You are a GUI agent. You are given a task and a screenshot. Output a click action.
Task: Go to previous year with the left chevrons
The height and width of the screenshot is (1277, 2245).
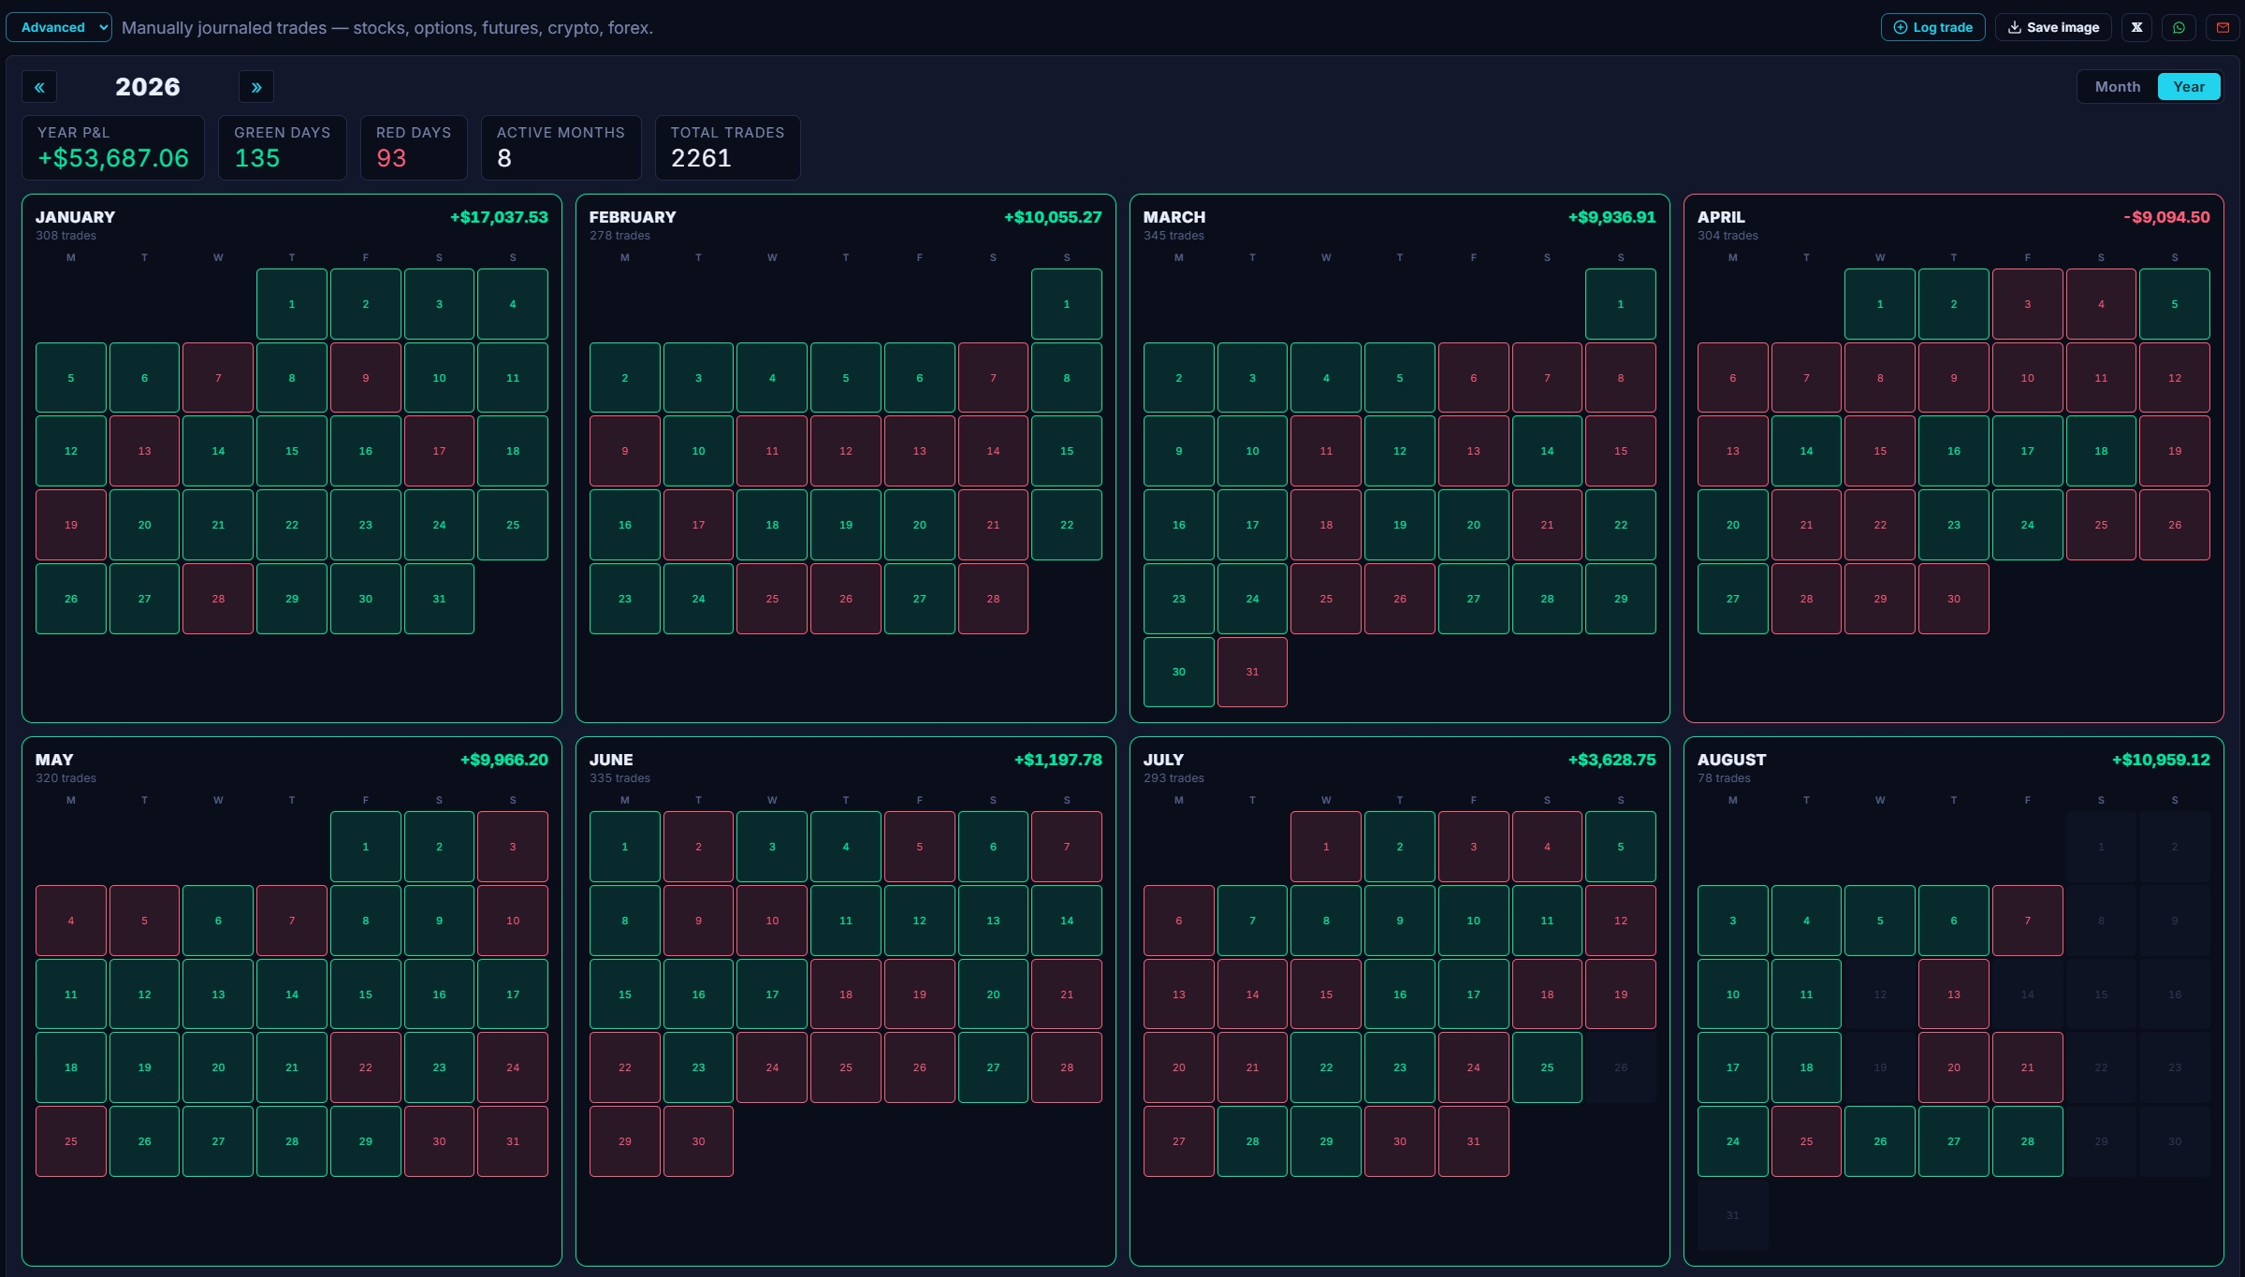point(39,87)
